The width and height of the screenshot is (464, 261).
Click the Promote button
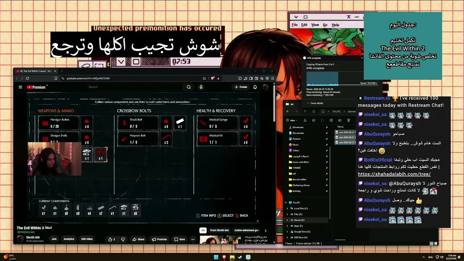(x=159, y=239)
